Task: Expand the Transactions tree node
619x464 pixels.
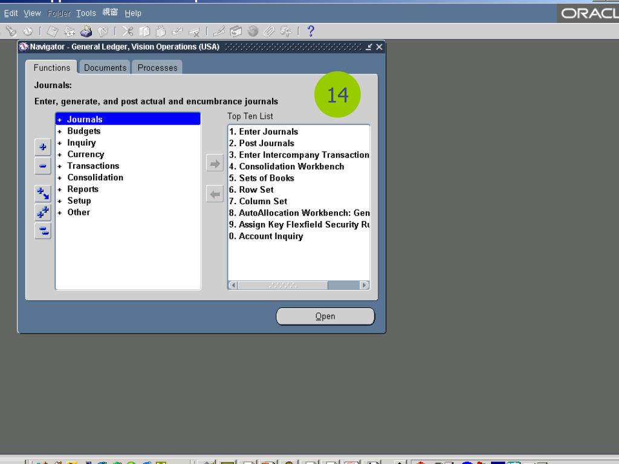Action: pos(60,166)
